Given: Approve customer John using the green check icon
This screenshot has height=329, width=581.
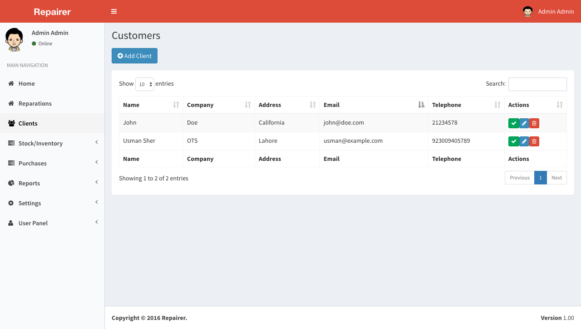Looking at the screenshot, I should click(x=513, y=123).
